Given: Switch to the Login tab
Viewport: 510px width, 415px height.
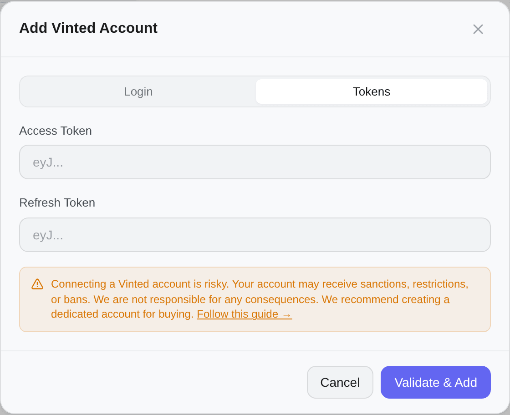Looking at the screenshot, I should (138, 91).
